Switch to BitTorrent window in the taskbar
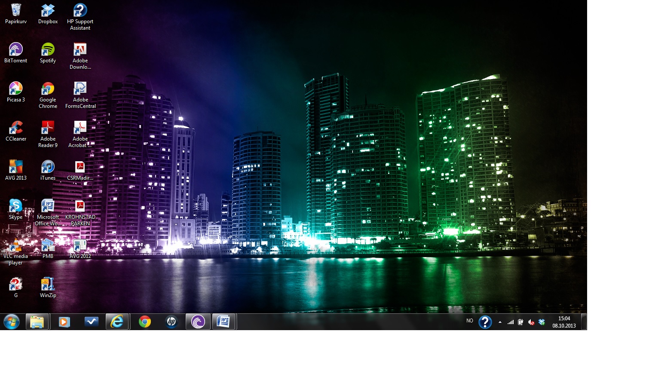649x374 pixels. [198, 322]
